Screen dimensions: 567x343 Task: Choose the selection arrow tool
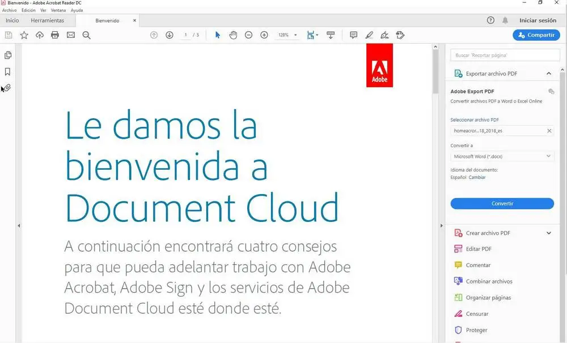(x=217, y=35)
